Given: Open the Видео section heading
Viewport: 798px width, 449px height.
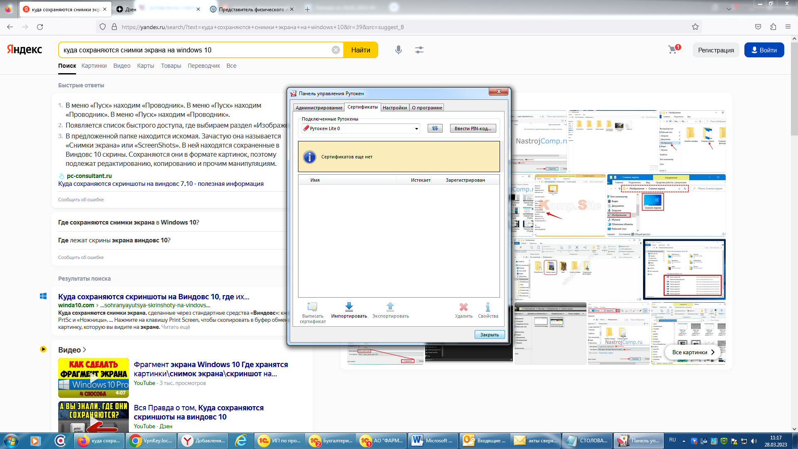Looking at the screenshot, I should 72,350.
